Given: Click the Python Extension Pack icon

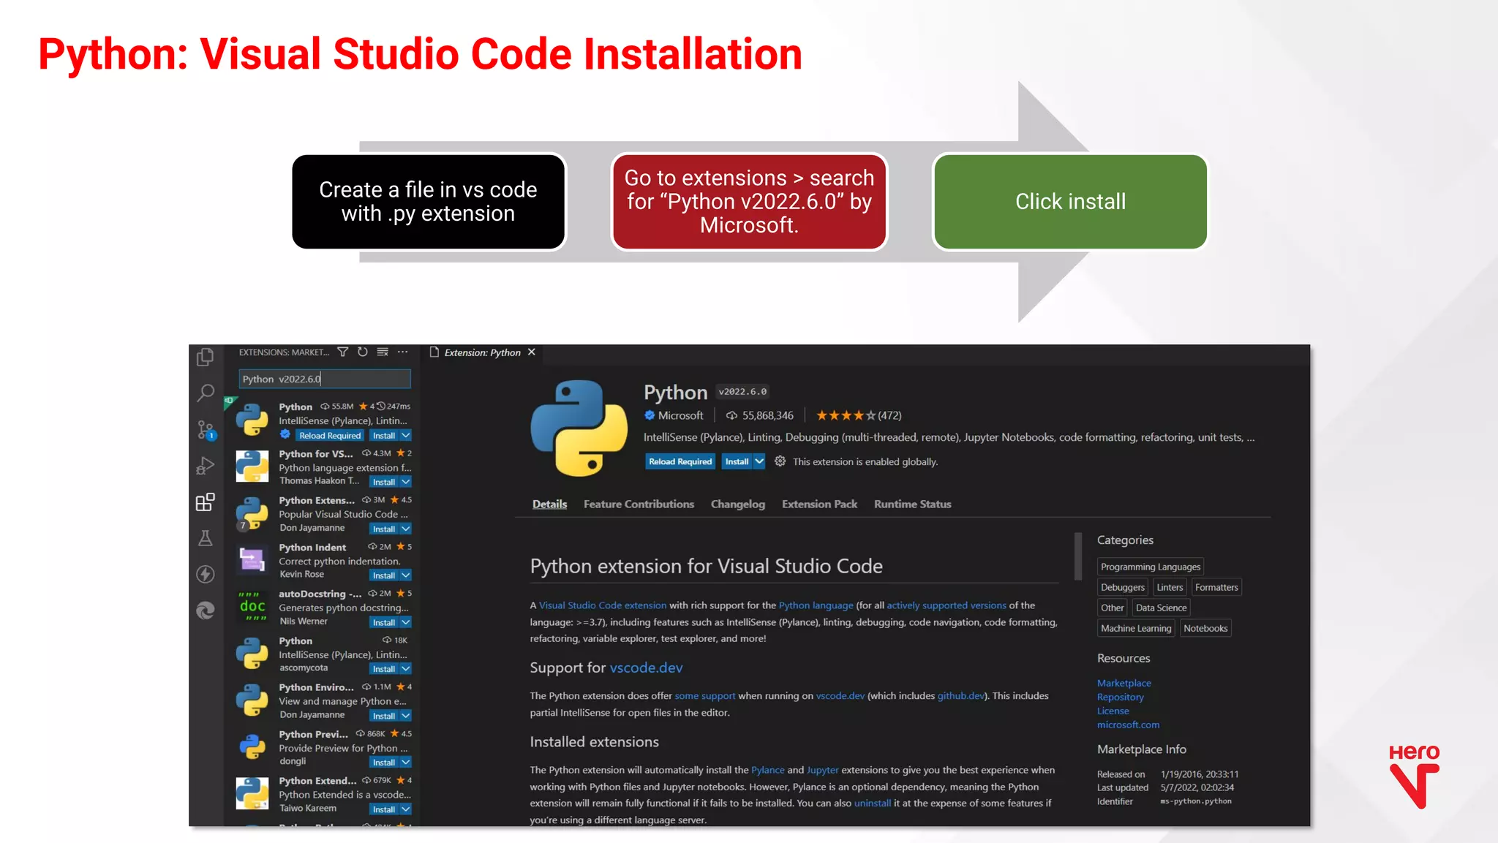Looking at the screenshot, I should pyautogui.click(x=252, y=513).
